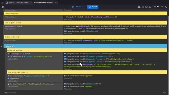Add condition to Display cookie total event
This screenshot has height=95, width=169.
click(x=10, y=40)
